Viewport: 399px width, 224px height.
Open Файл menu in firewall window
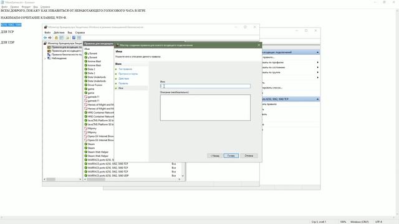(x=47, y=32)
